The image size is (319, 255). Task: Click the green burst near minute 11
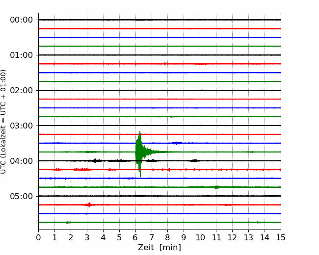[x=217, y=187]
